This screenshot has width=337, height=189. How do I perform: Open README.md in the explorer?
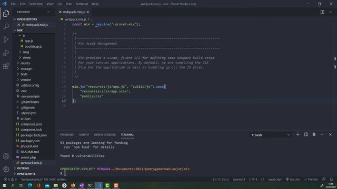coord(29,152)
